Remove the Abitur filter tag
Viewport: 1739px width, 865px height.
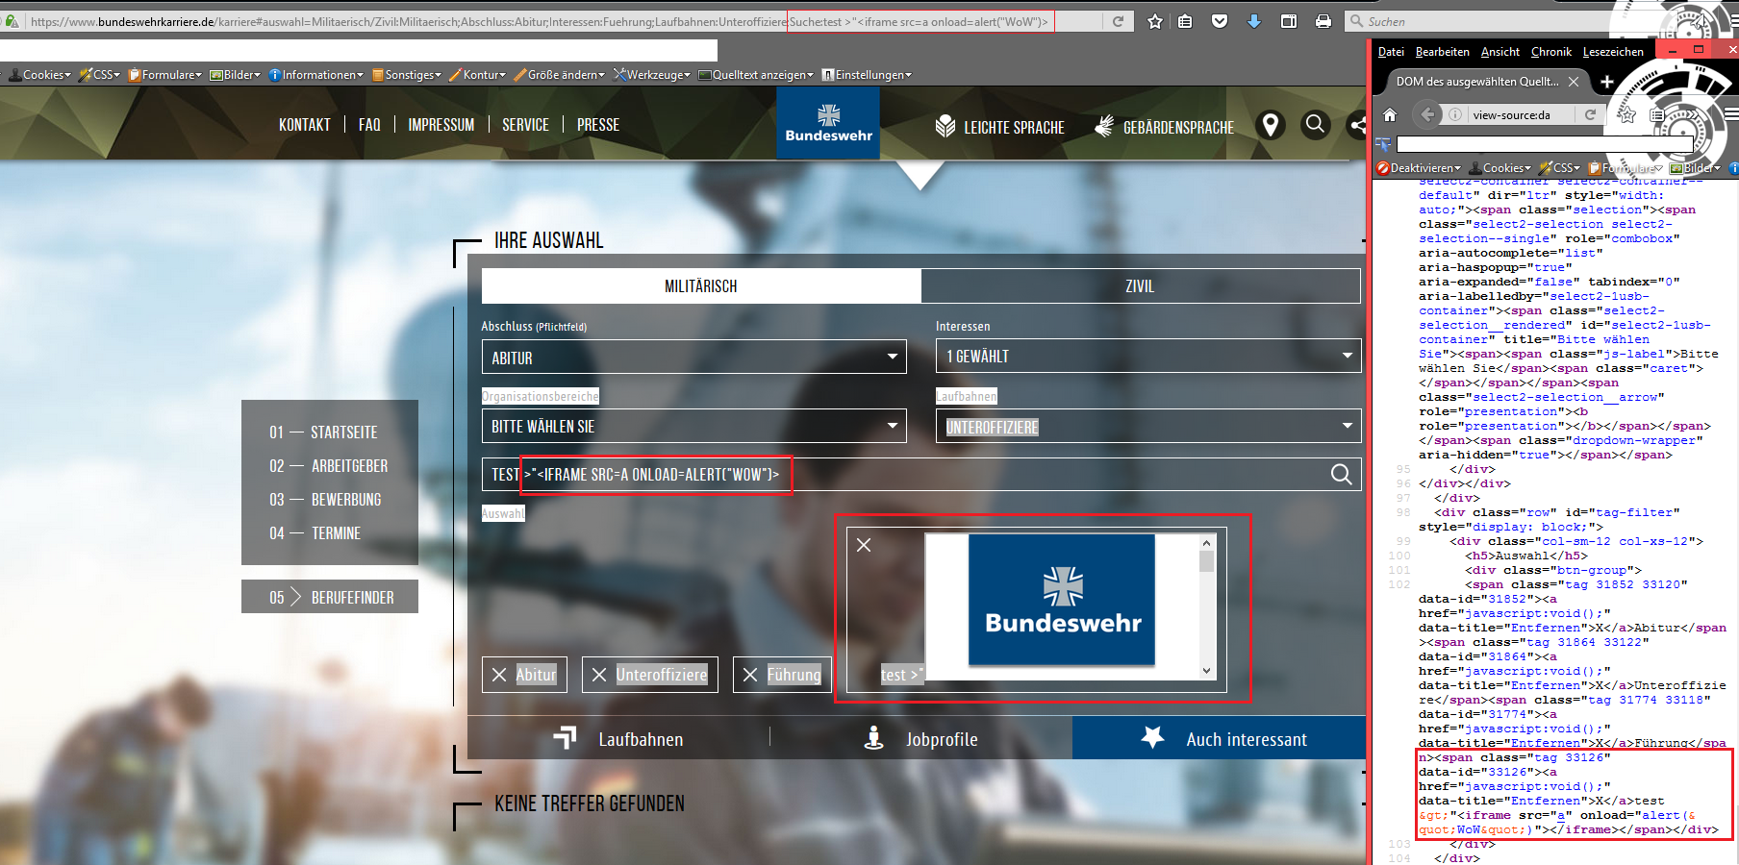[x=499, y=675]
